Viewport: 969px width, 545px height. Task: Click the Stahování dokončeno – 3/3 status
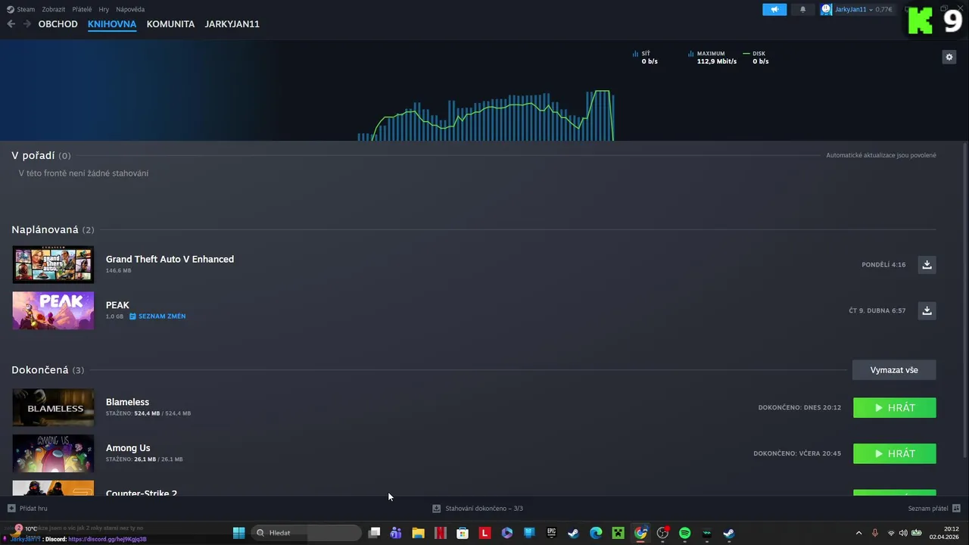tap(484, 509)
